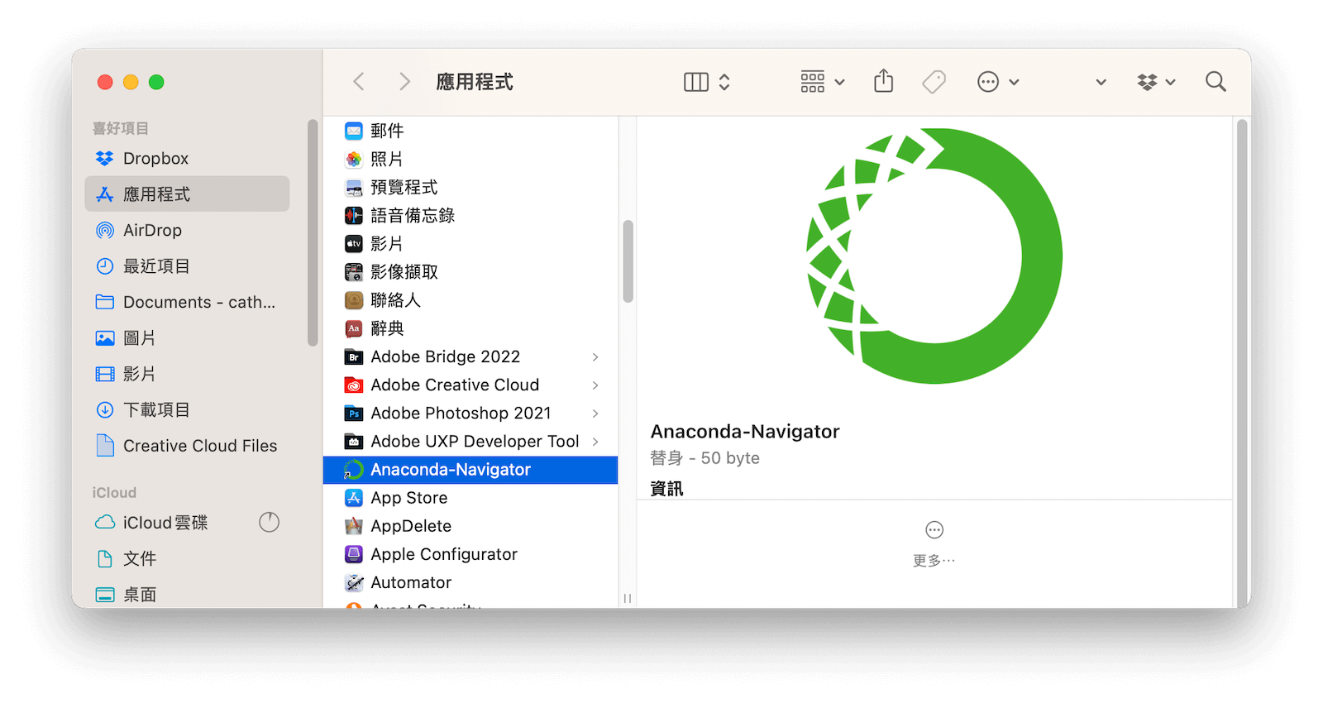
Task: Select the Automator app
Action: [x=470, y=582]
